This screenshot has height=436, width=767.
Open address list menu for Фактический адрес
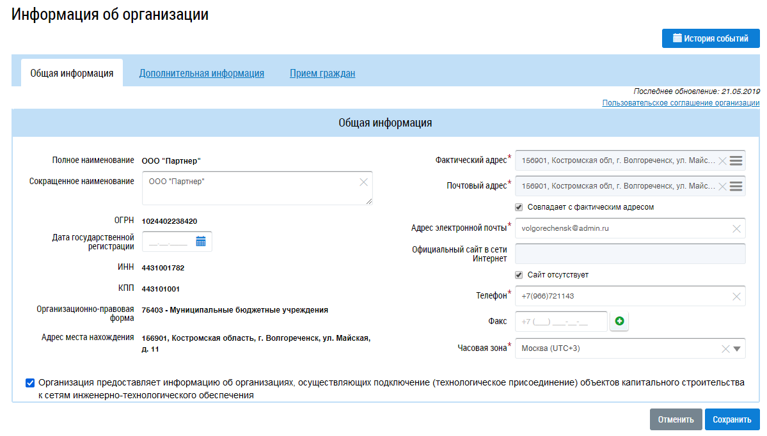(x=736, y=160)
